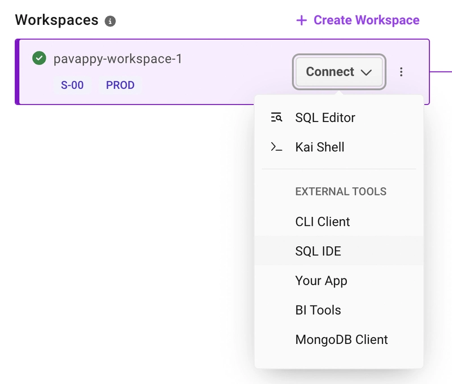Select Your App under External Tools
The image size is (452, 384).
click(x=339, y=281)
